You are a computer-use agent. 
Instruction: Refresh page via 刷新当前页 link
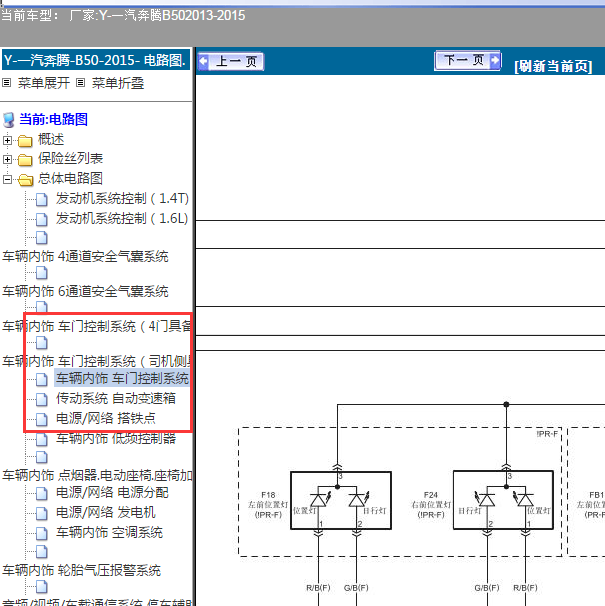pos(553,66)
